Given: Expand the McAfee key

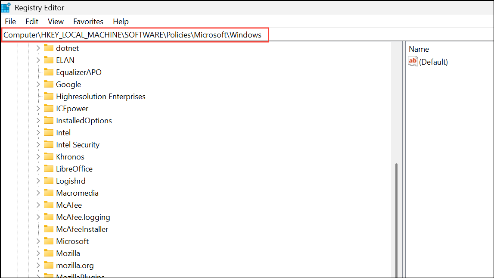Looking at the screenshot, I should pyautogui.click(x=38, y=205).
